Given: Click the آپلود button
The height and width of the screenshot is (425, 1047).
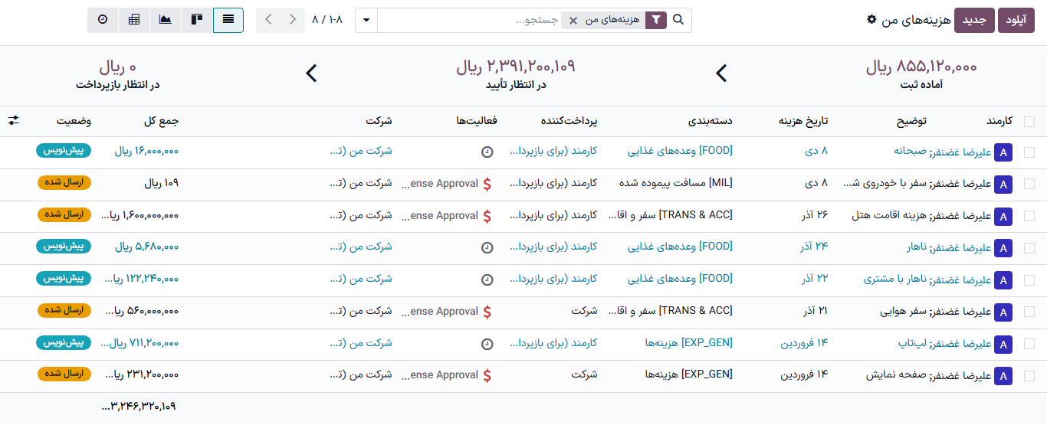Looking at the screenshot, I should 1016,20.
